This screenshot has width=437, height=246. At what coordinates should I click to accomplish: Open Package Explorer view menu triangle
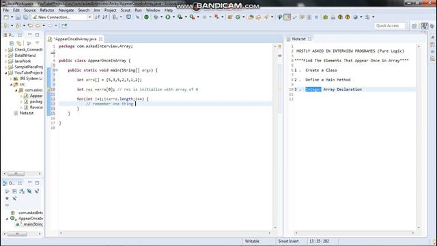38,43
